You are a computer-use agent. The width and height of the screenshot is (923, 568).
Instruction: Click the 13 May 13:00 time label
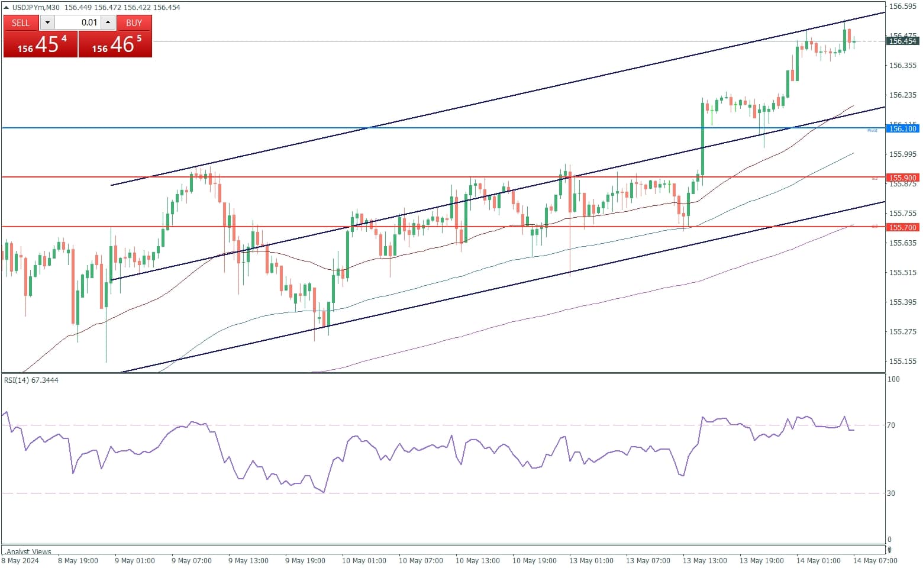[705, 561]
